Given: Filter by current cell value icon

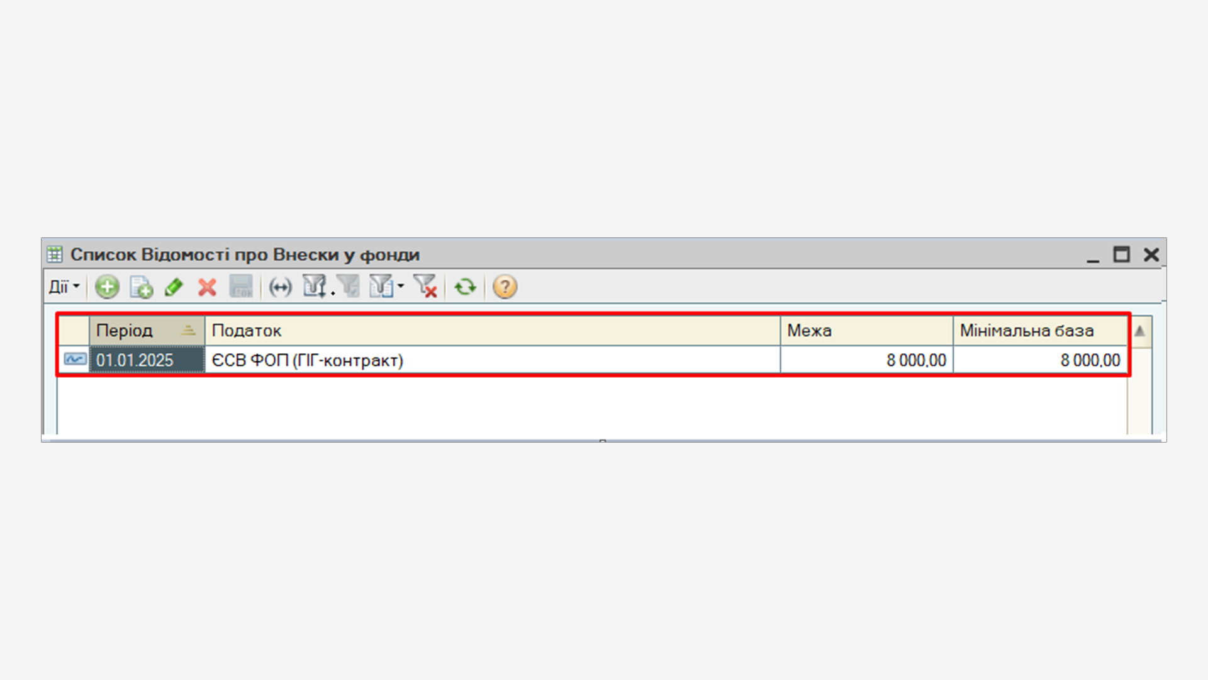Looking at the screenshot, I should 348,286.
